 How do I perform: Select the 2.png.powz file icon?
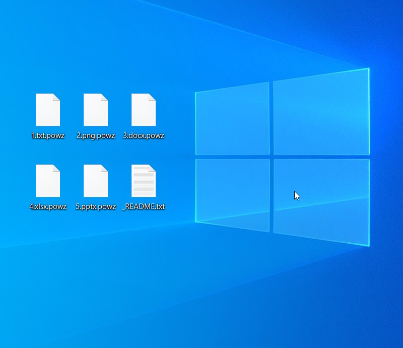[96, 110]
